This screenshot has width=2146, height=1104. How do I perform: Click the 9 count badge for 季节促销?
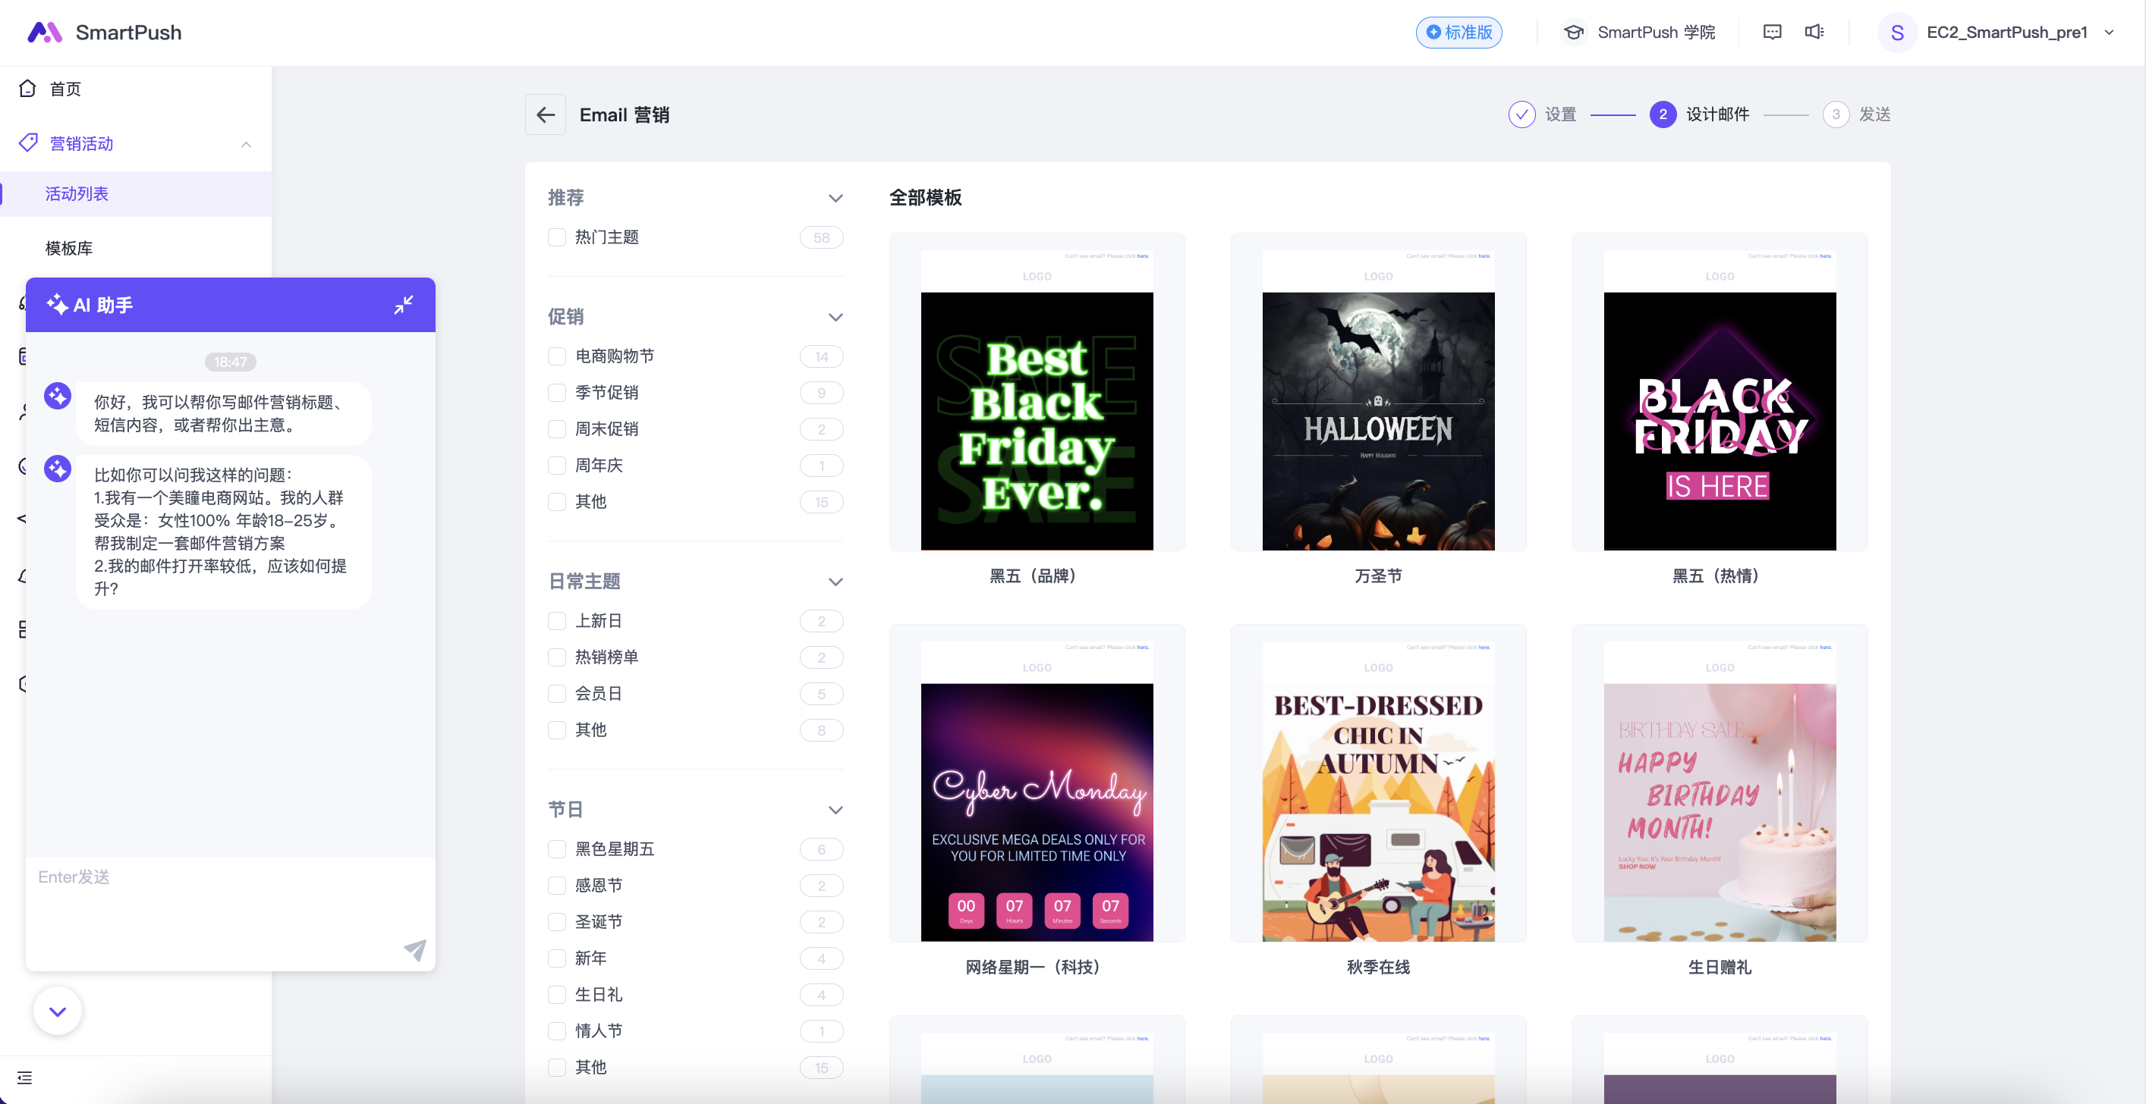click(821, 393)
